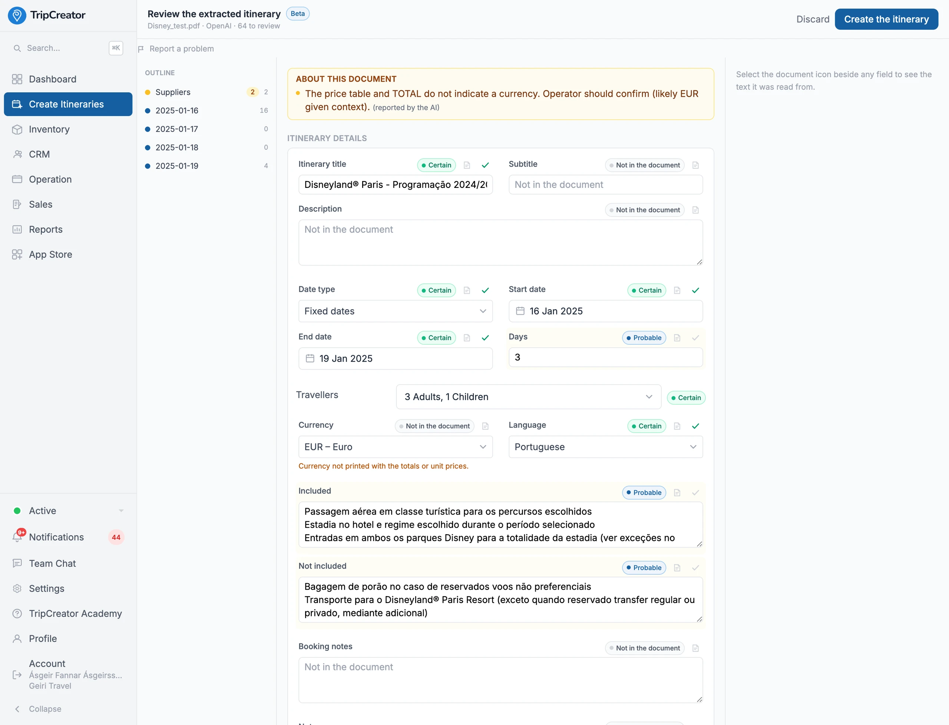This screenshot has width=949, height=725.
Task: Open source document icon for Itinerary title
Action: 466,165
